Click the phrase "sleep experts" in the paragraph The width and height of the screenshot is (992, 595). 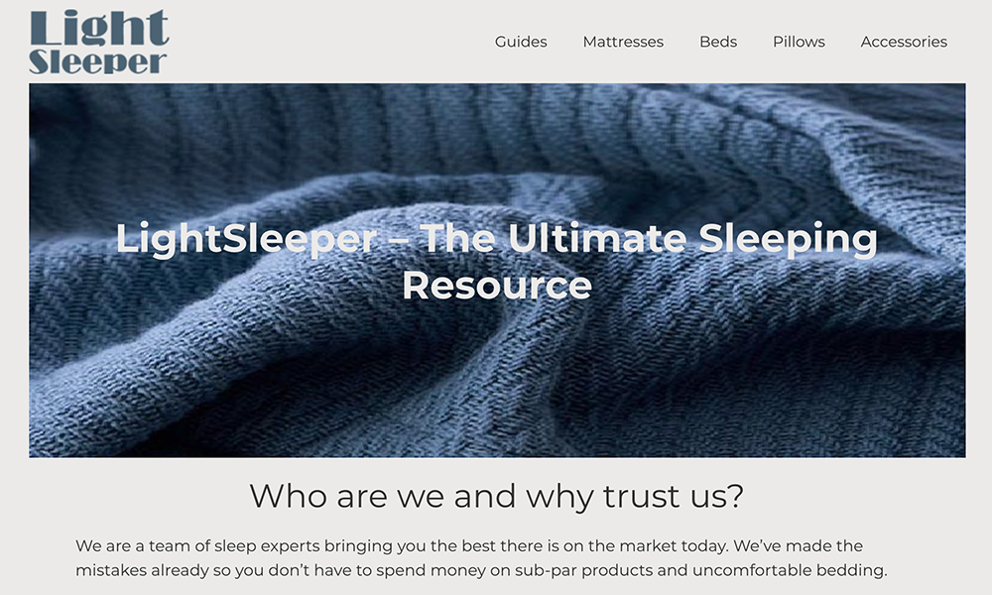[x=267, y=545]
